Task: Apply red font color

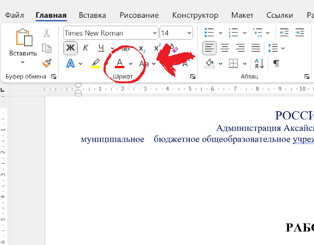Action: [120, 63]
